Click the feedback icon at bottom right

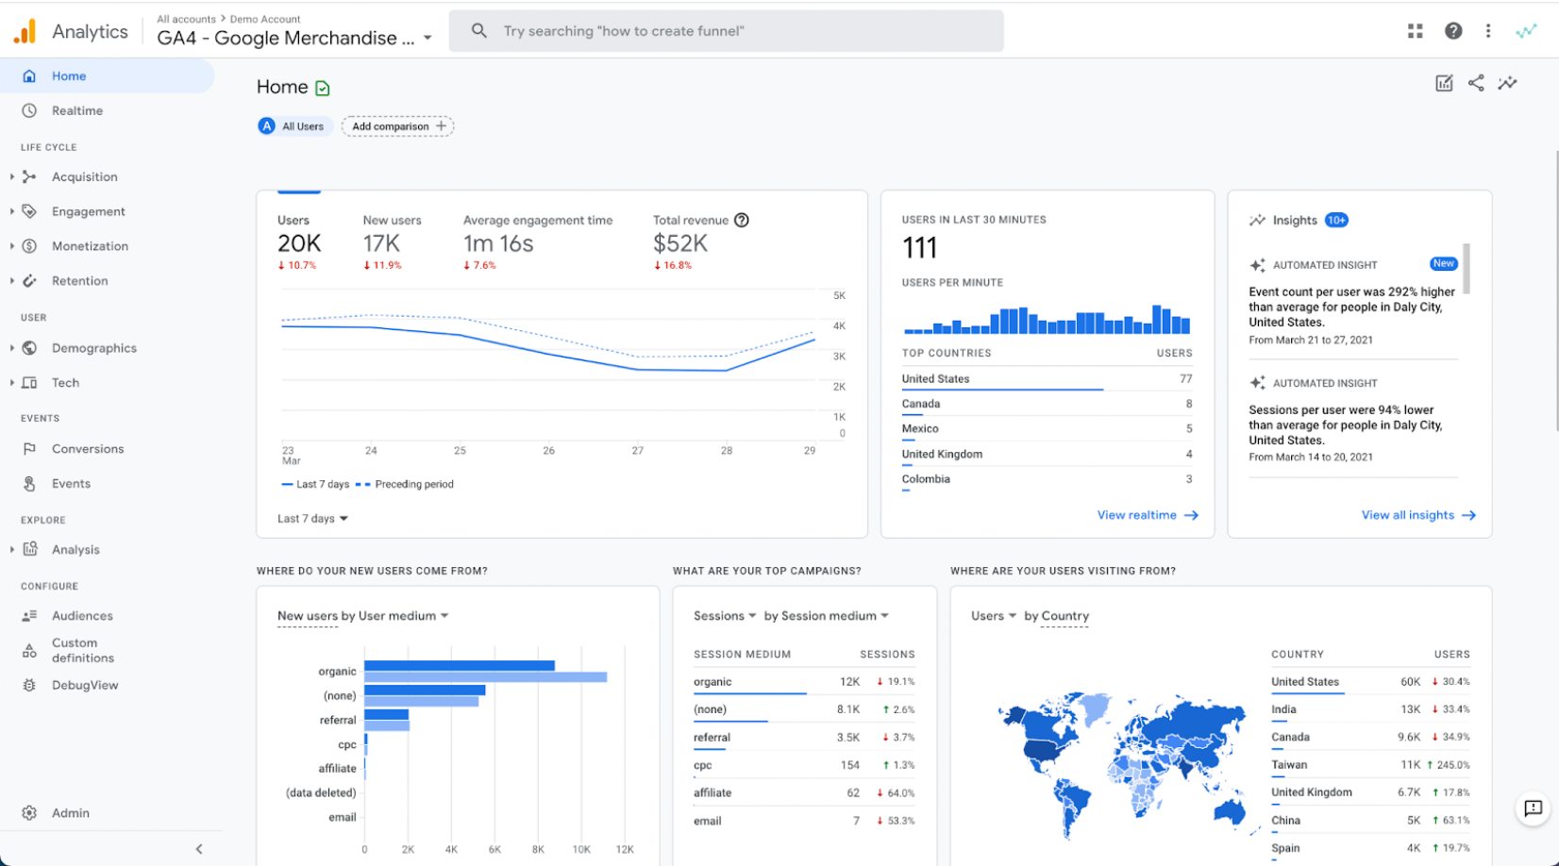1534,808
